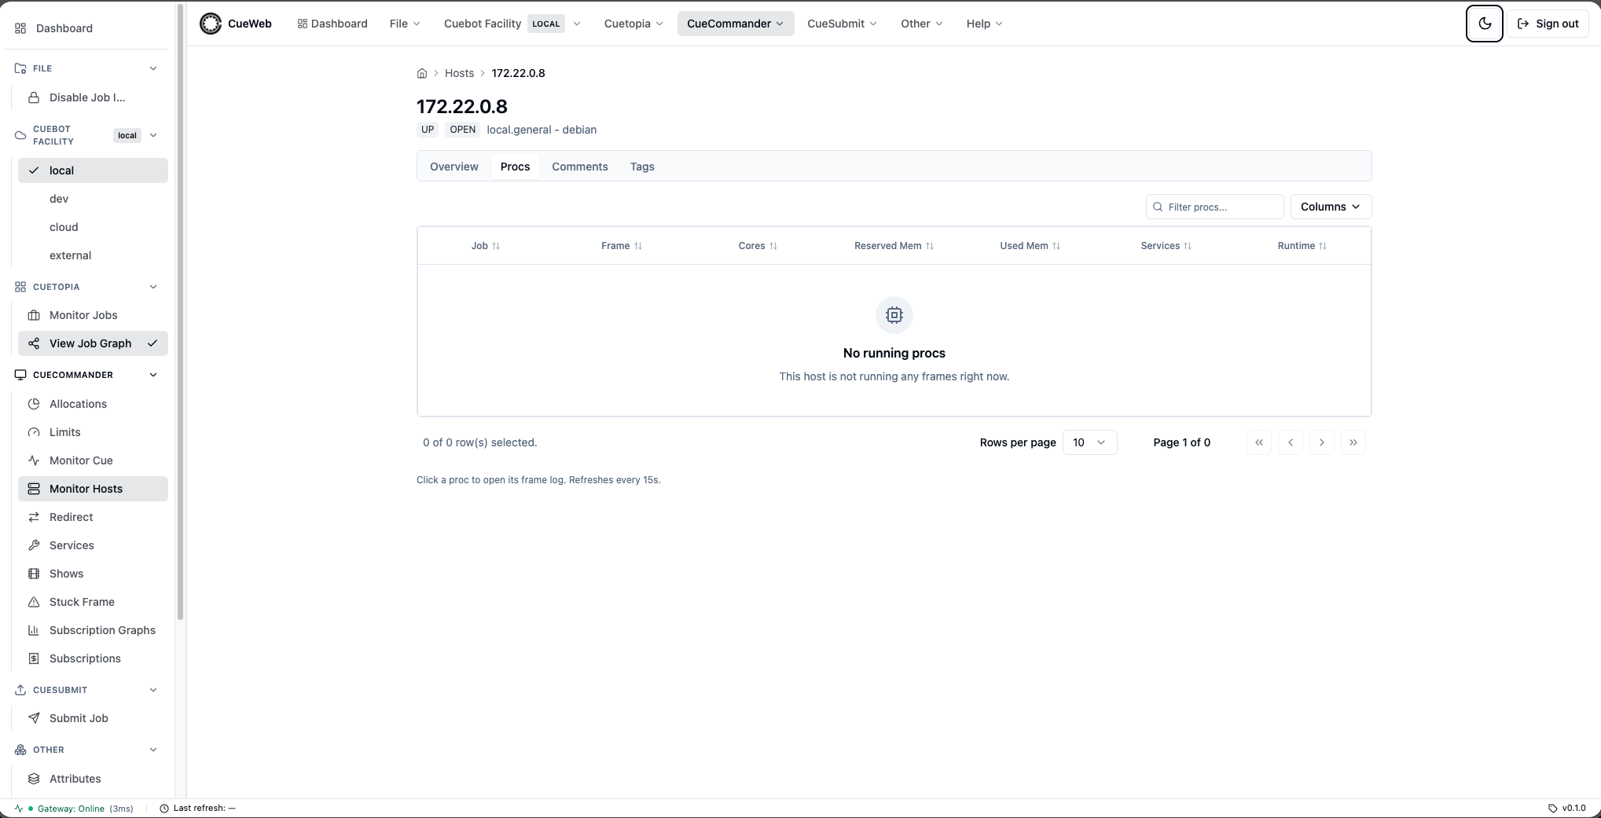The height and width of the screenshot is (818, 1601).
Task: Sort by Used Mem column
Action: pyautogui.click(x=1030, y=246)
